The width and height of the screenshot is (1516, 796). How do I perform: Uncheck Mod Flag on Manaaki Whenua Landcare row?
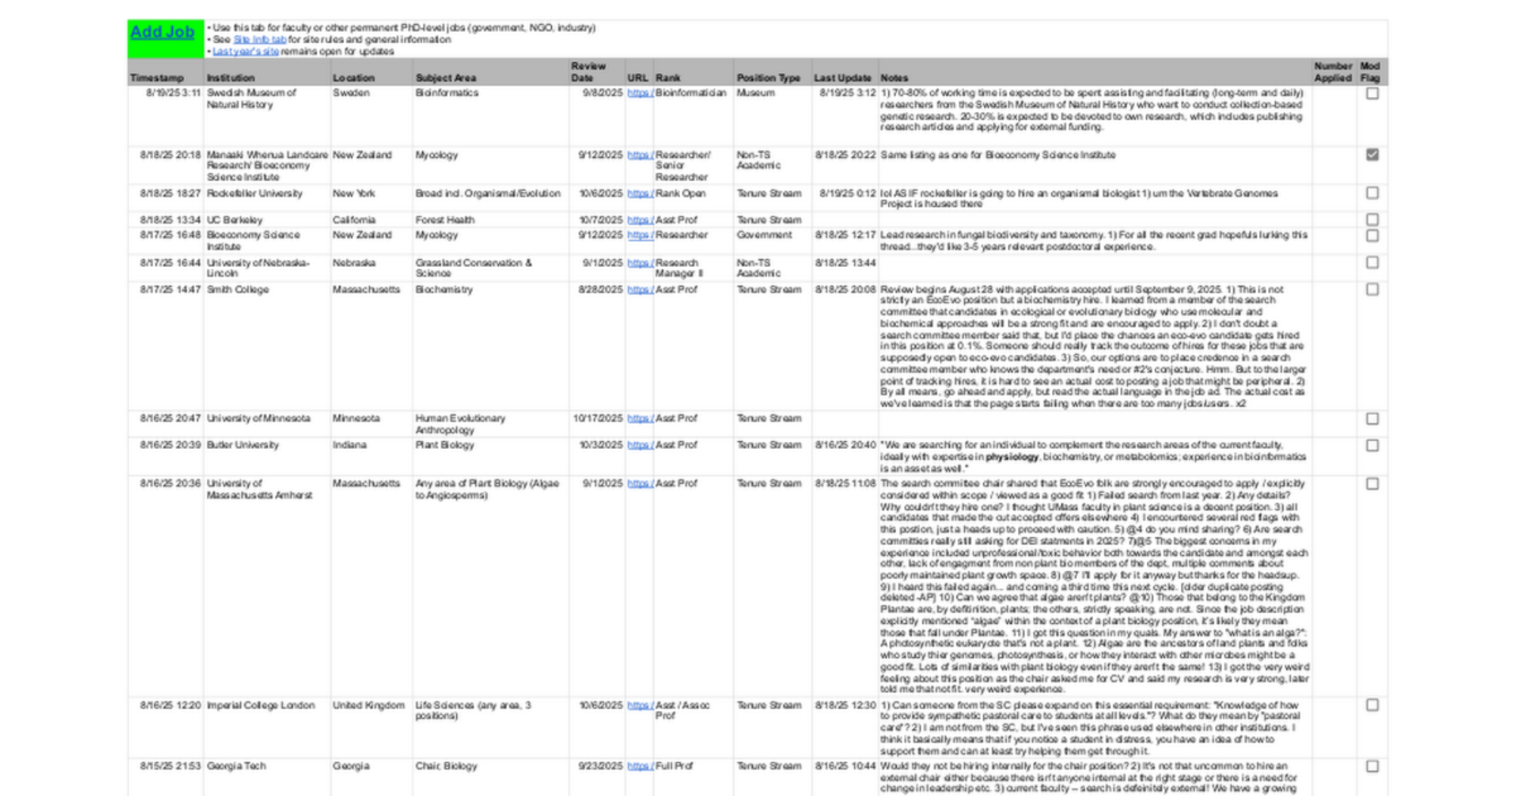[1372, 155]
